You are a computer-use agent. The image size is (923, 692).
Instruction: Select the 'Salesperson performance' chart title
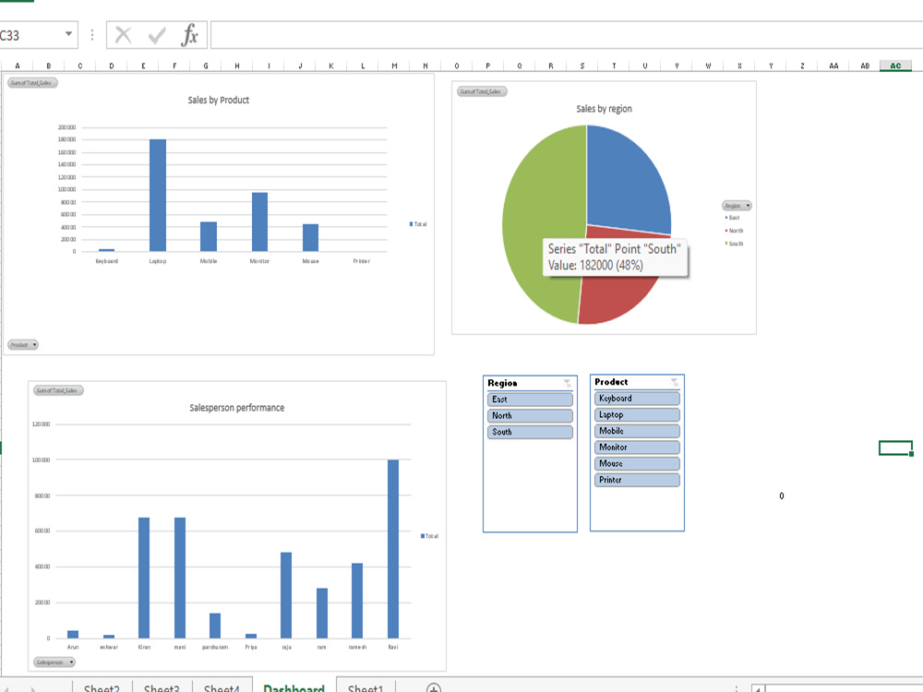236,408
